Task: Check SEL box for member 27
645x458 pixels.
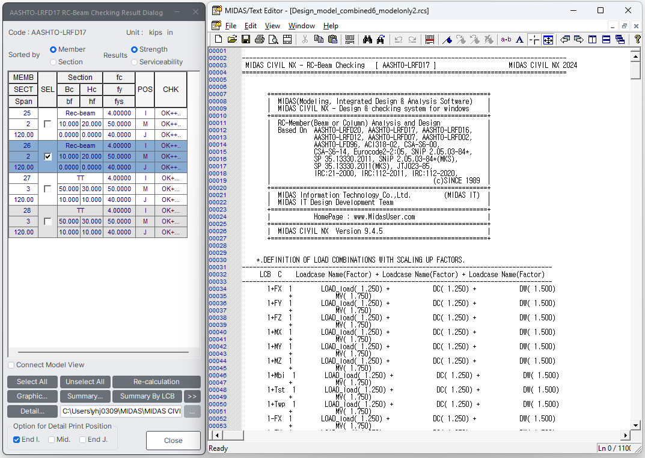Action: click(x=47, y=189)
